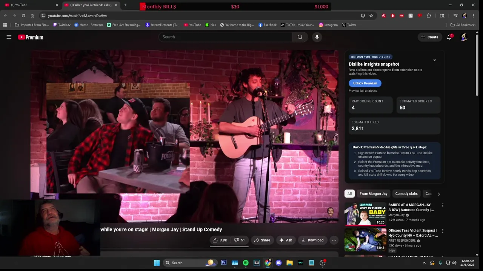
Task: Go to YouTube Premium home logo
Action: 31,37
